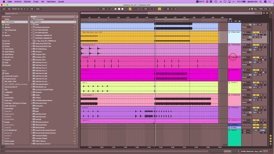This screenshot has width=274, height=154.
Task: Toggle the yellow Loop switch in the transport
Action: pyautogui.click(x=159, y=9)
